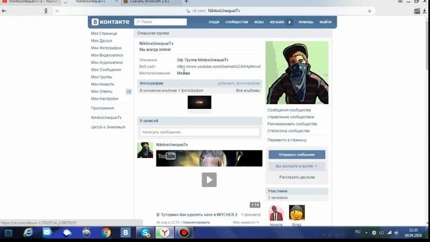Open 'Мои Друзья' in sidebar
The width and height of the screenshot is (430, 242).
coord(101,40)
